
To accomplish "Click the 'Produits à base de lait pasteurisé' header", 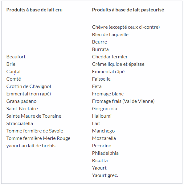I will (x=128, y=10).
